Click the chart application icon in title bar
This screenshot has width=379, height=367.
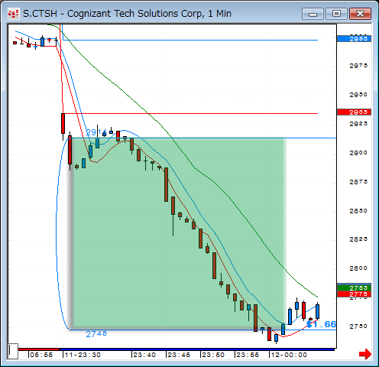coord(13,14)
